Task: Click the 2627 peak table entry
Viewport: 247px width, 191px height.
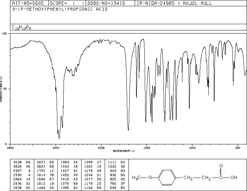Action: pyautogui.click(x=45, y=162)
